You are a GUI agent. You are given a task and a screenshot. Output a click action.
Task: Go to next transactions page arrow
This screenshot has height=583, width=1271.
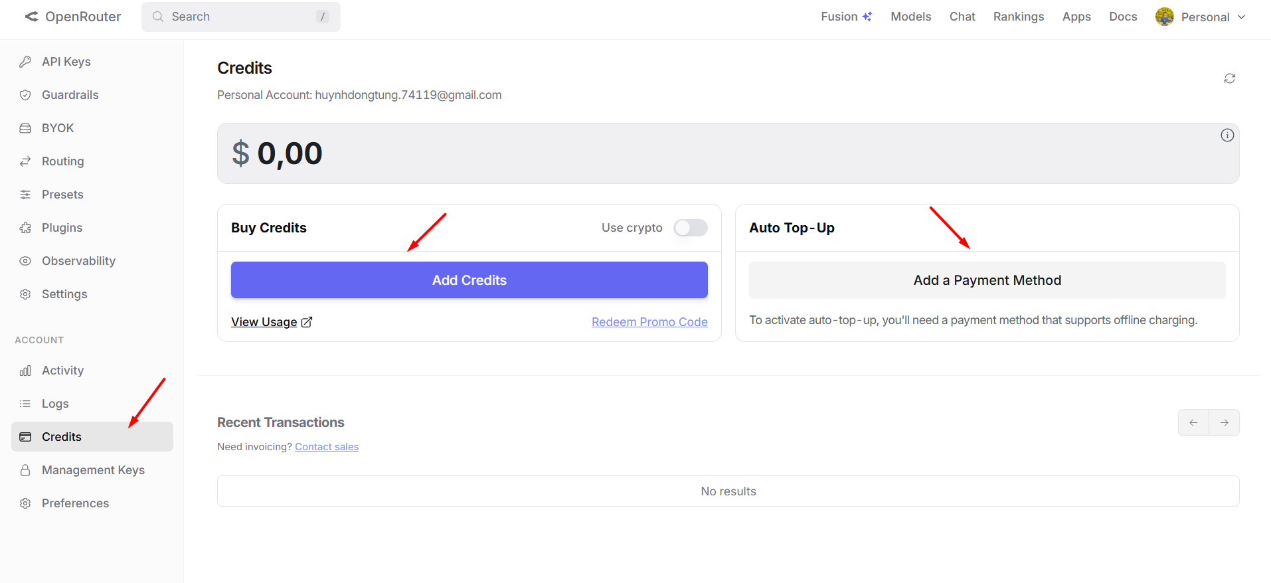click(1224, 422)
